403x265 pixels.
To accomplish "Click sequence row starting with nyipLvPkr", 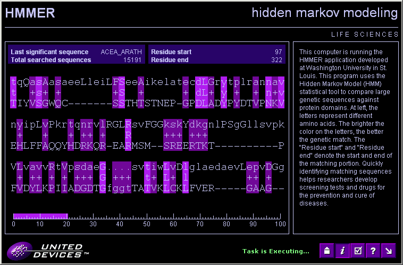I will (147, 125).
